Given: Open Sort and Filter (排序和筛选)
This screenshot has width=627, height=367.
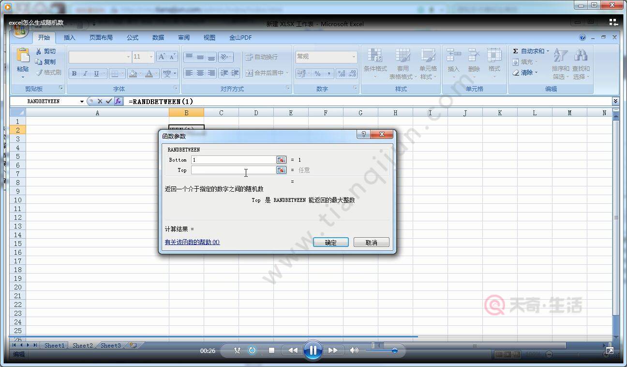Looking at the screenshot, I should pyautogui.click(x=560, y=64).
